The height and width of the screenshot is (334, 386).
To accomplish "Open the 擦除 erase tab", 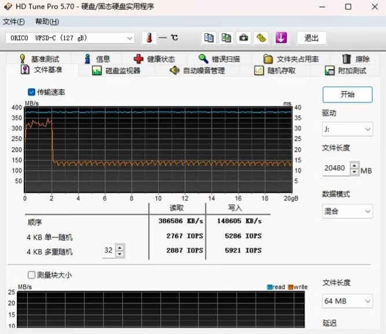I will click(x=356, y=59).
